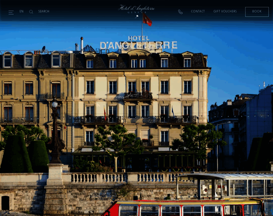This screenshot has height=216, width=273.
Task: Open the GIFT VOUCHERS page
Action: point(225,12)
